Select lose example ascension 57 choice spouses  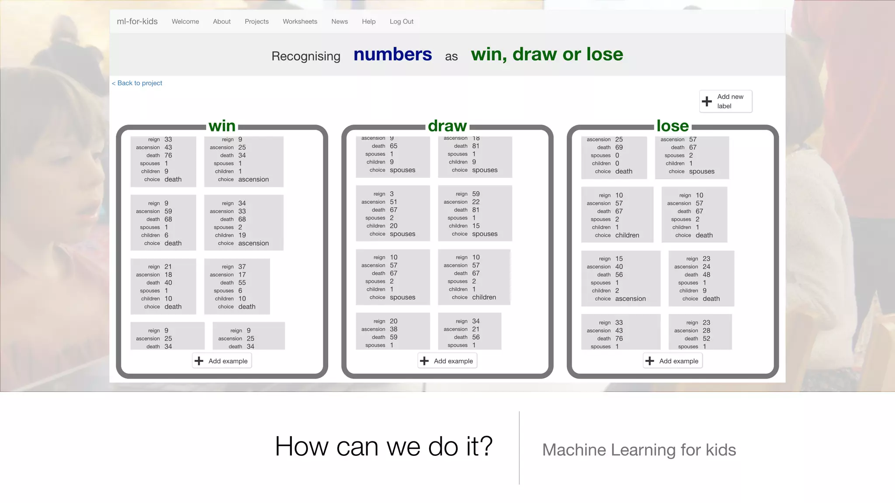point(692,158)
